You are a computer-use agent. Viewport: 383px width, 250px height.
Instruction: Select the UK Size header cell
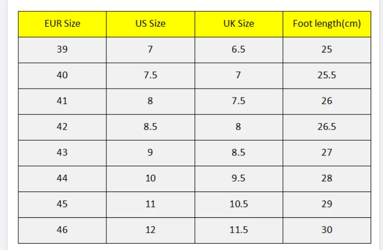pyautogui.click(x=239, y=24)
